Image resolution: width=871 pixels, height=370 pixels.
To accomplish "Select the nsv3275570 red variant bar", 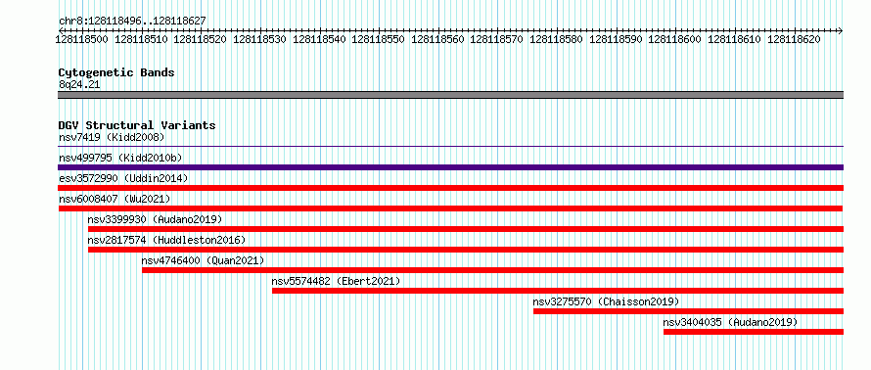I will pos(688,311).
